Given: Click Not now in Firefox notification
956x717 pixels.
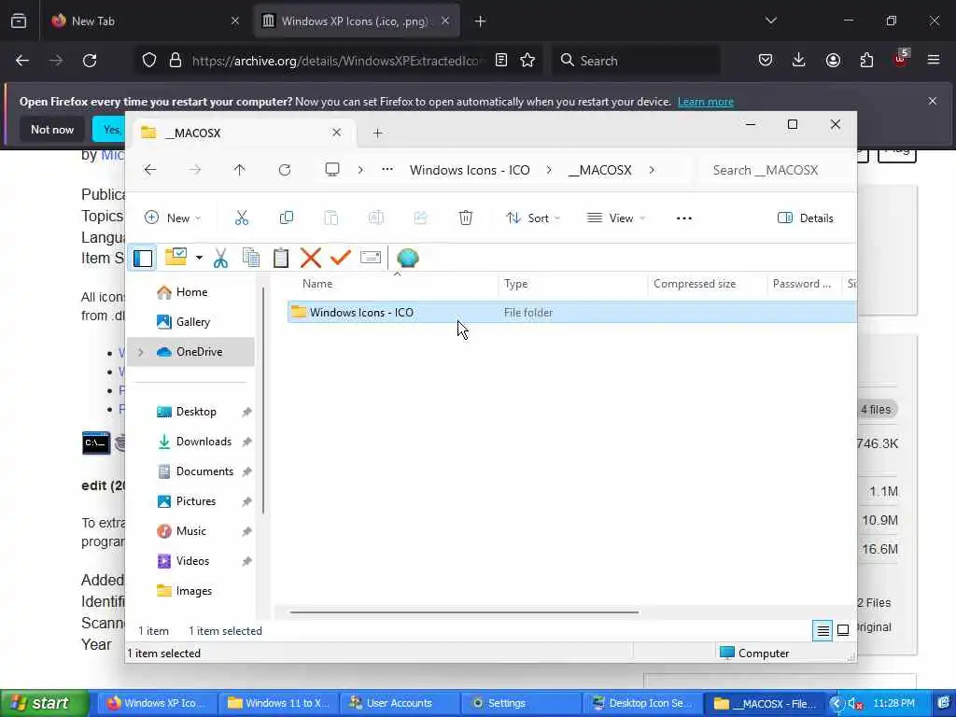Looking at the screenshot, I should pos(52,129).
